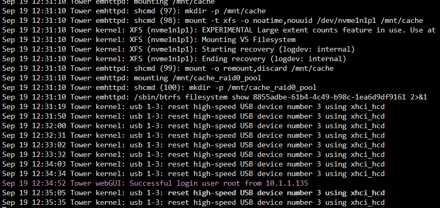This screenshot has width=440, height=208.
Task: Click the Ending recovery log entry
Action: click(174, 59)
